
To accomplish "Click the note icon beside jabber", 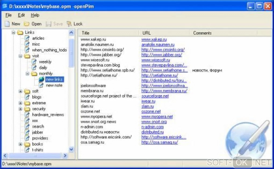I will 27,132.
